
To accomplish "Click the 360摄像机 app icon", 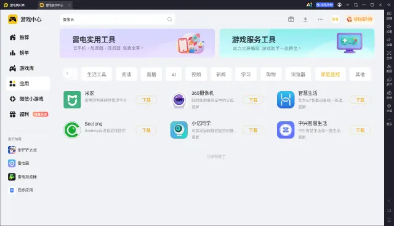I will 179,100.
